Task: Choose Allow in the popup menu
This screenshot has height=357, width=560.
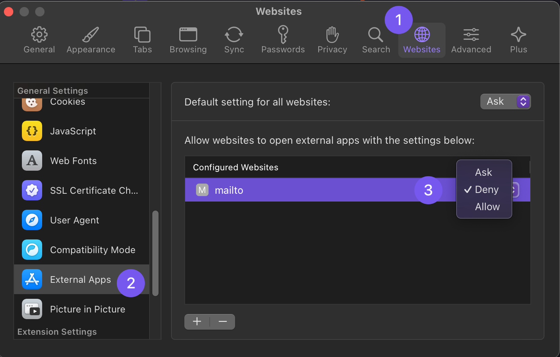Action: tap(487, 207)
